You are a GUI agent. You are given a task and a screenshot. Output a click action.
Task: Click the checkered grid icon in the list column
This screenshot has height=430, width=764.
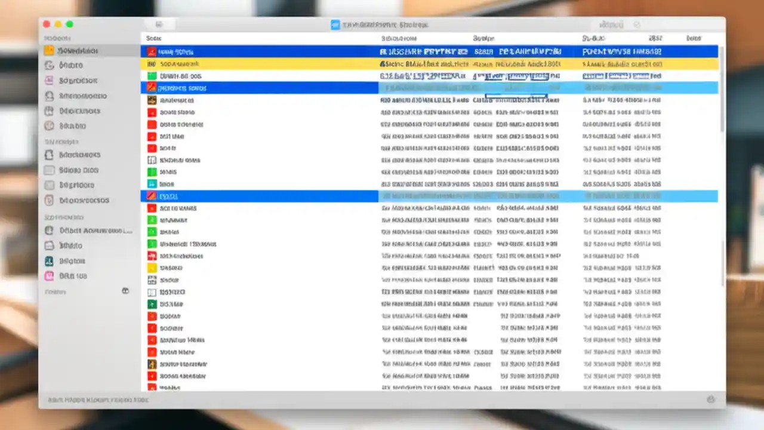coord(151,160)
